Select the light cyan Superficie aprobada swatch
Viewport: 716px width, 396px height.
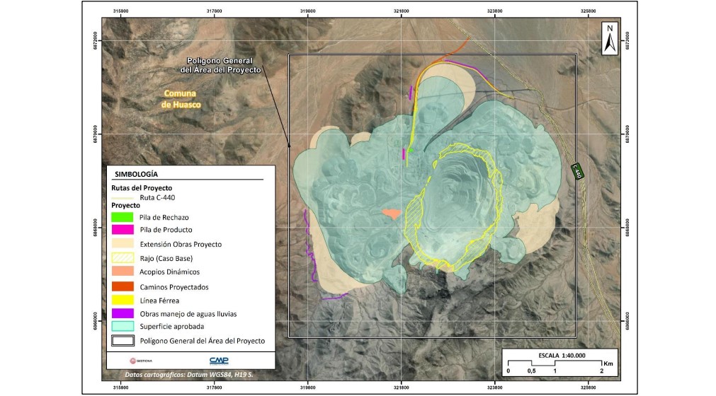123,326
